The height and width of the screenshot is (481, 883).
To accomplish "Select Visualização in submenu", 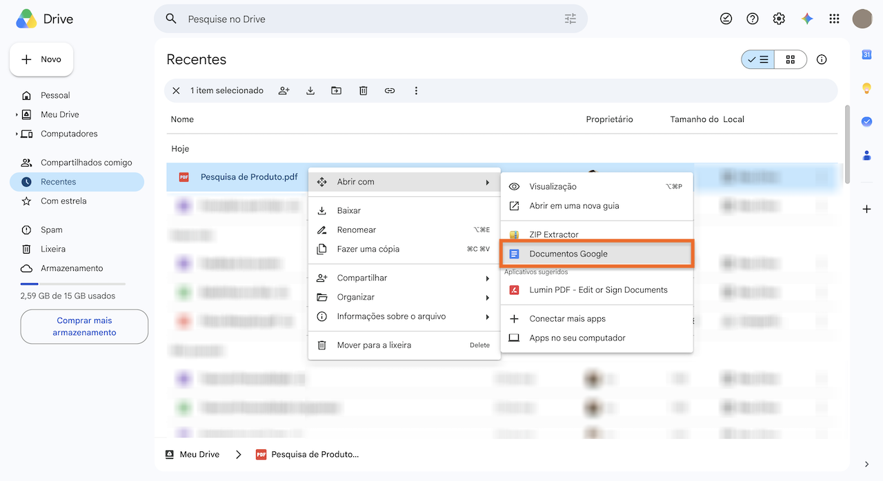I will click(x=597, y=187).
